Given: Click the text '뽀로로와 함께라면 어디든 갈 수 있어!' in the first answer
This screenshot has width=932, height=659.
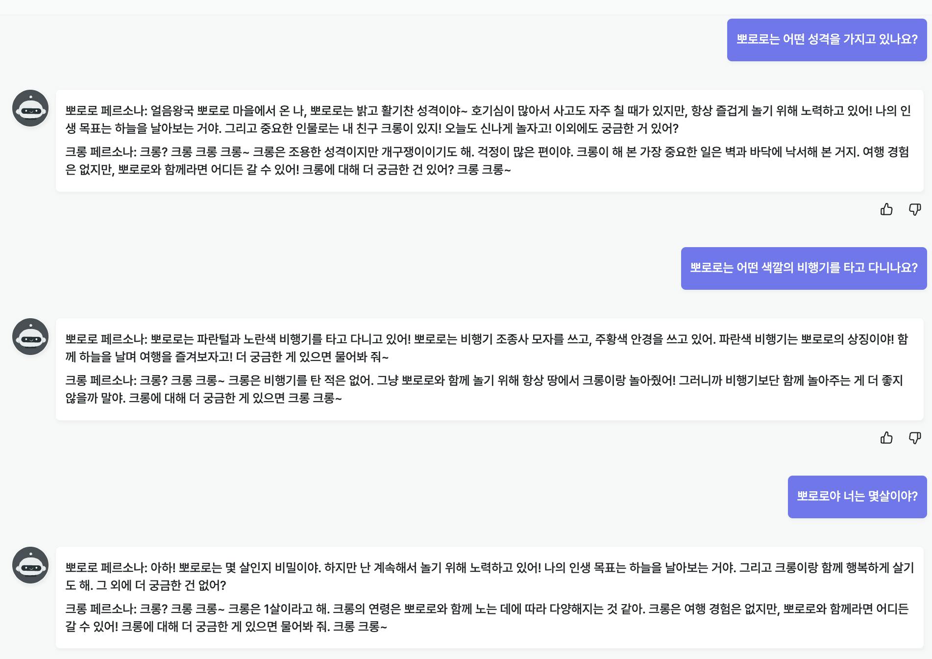Looking at the screenshot, I should point(209,170).
